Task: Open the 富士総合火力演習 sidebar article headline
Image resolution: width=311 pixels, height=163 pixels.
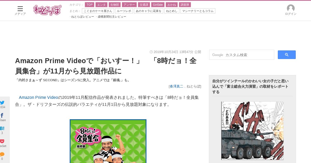Action: coord(250,86)
